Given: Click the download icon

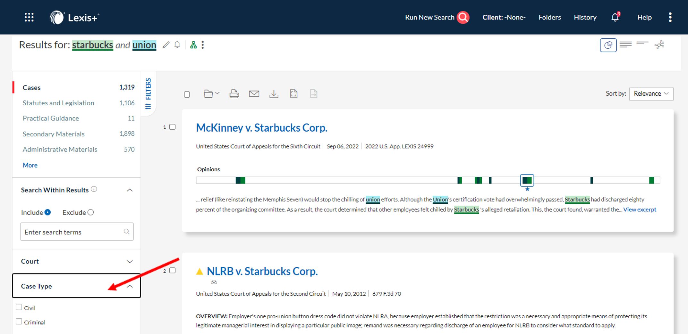Looking at the screenshot, I should coord(274,94).
